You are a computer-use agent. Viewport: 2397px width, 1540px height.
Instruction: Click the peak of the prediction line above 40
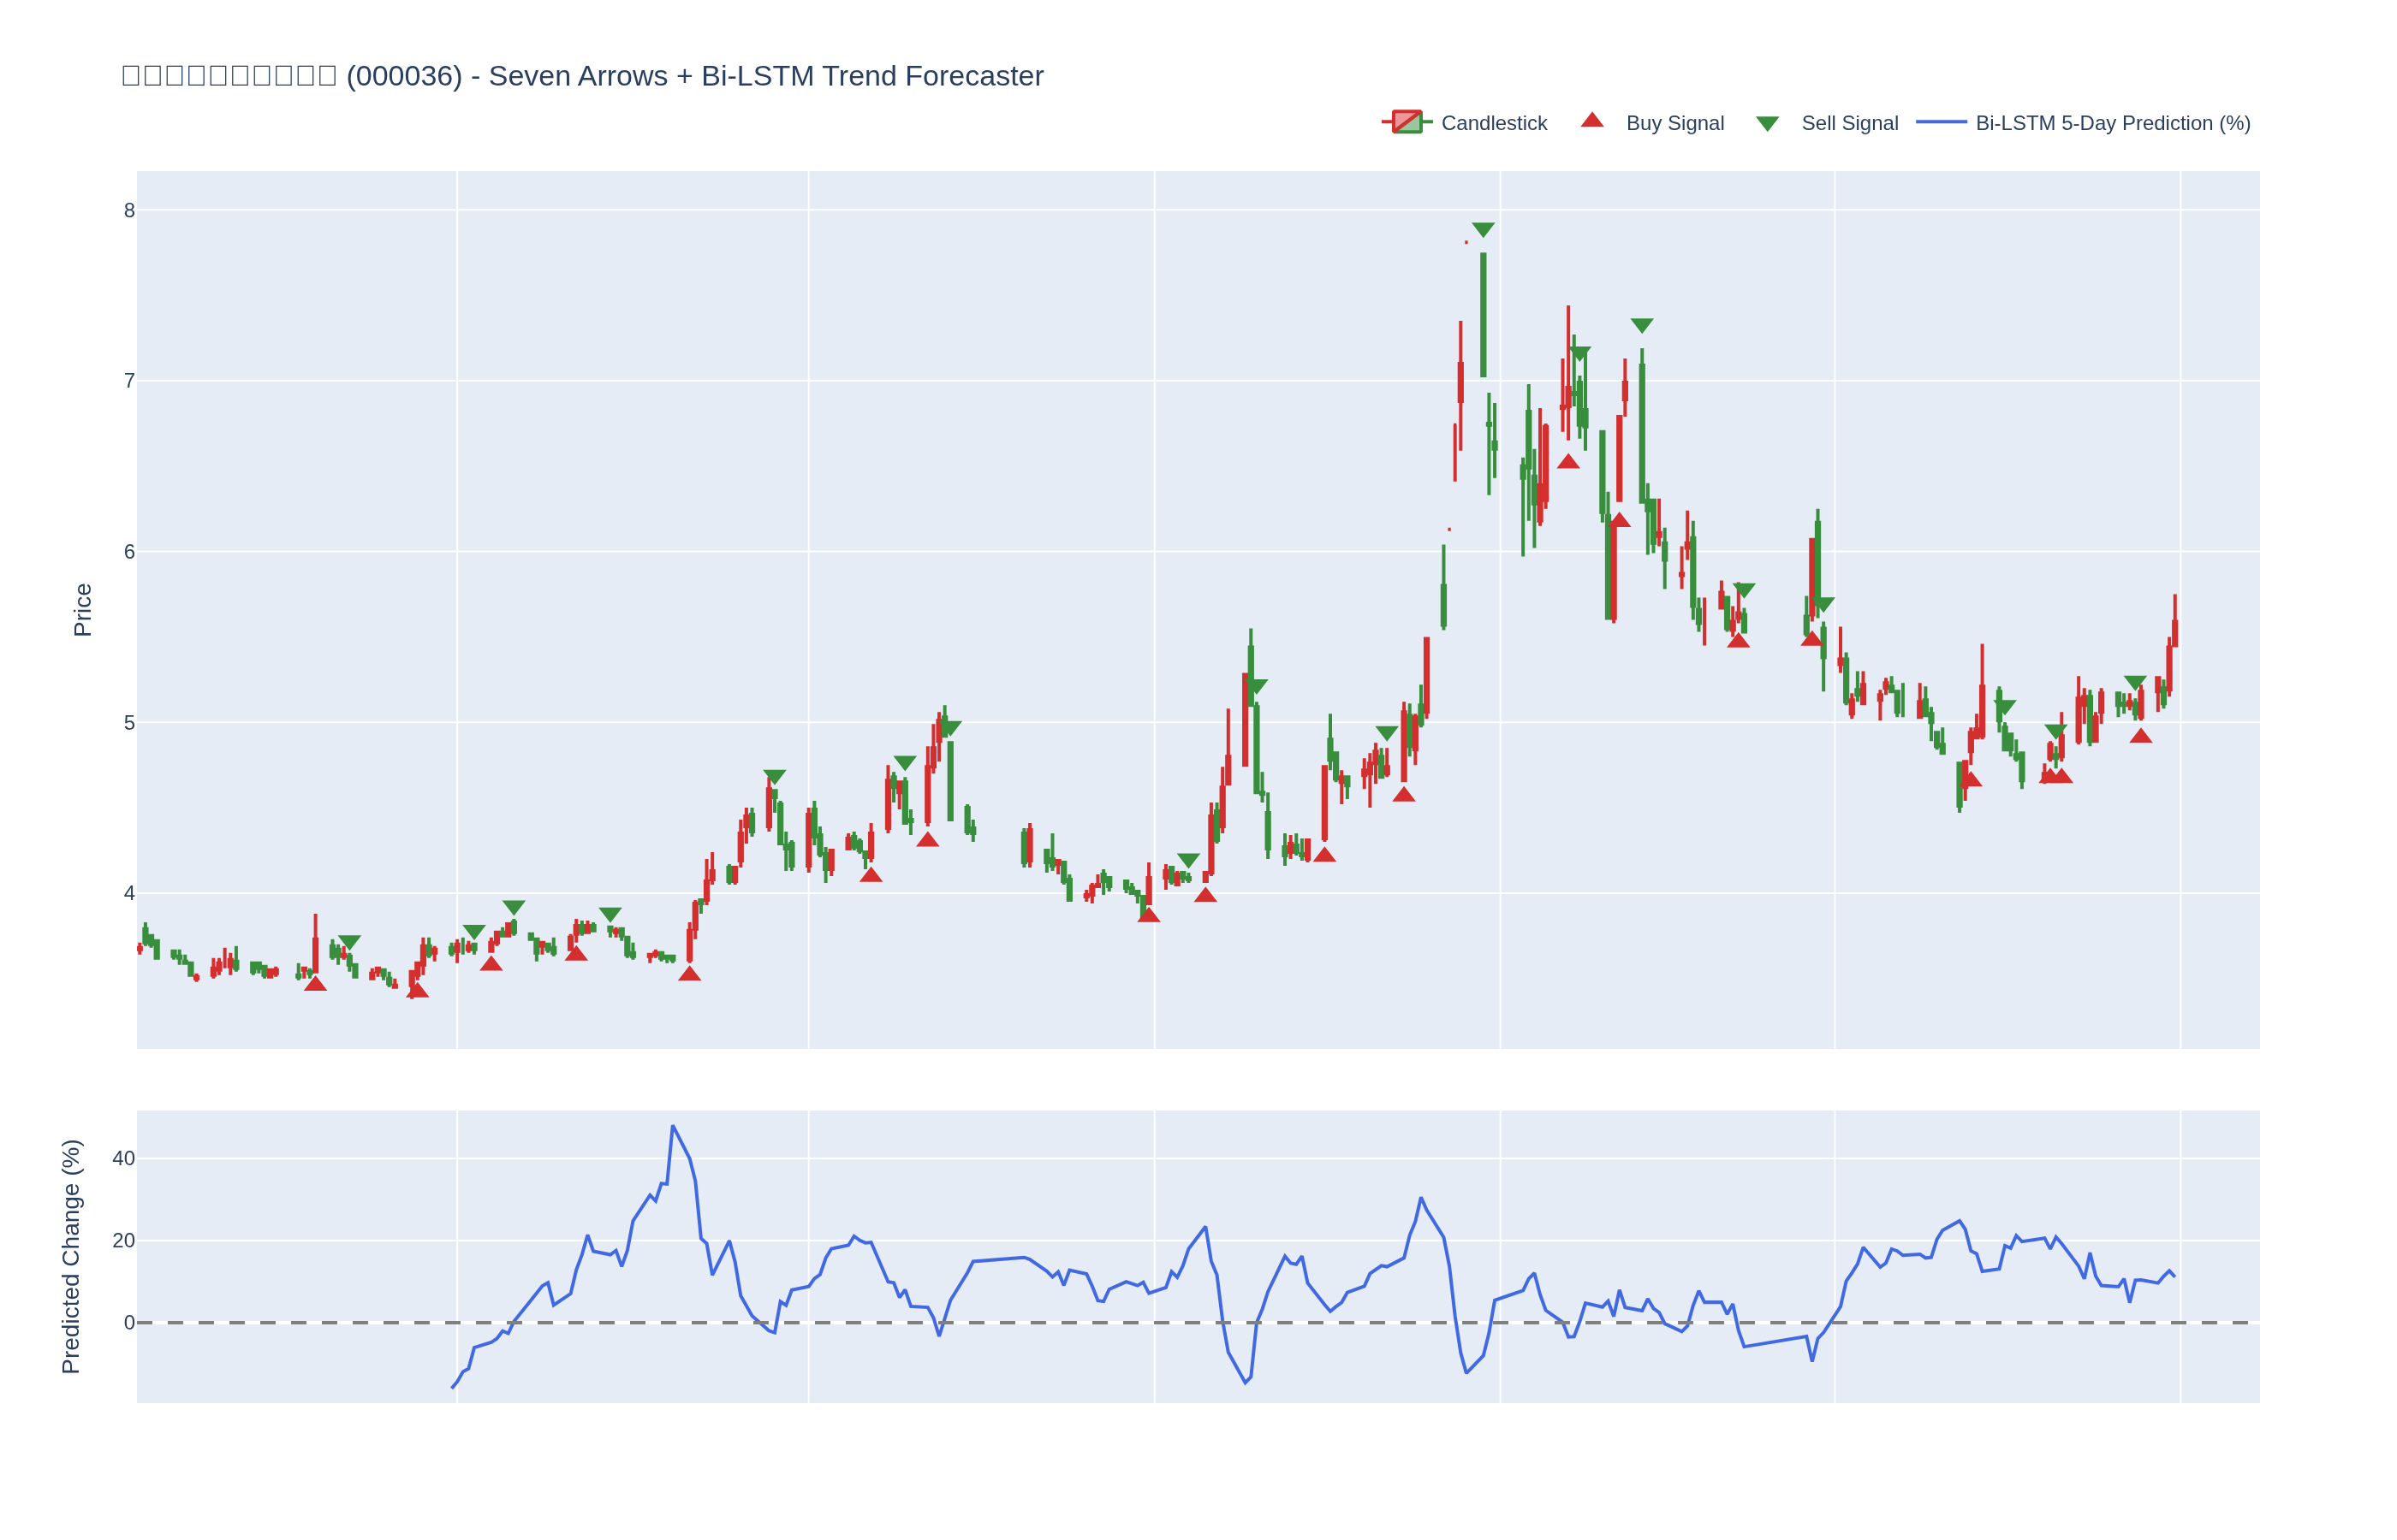coord(673,1126)
